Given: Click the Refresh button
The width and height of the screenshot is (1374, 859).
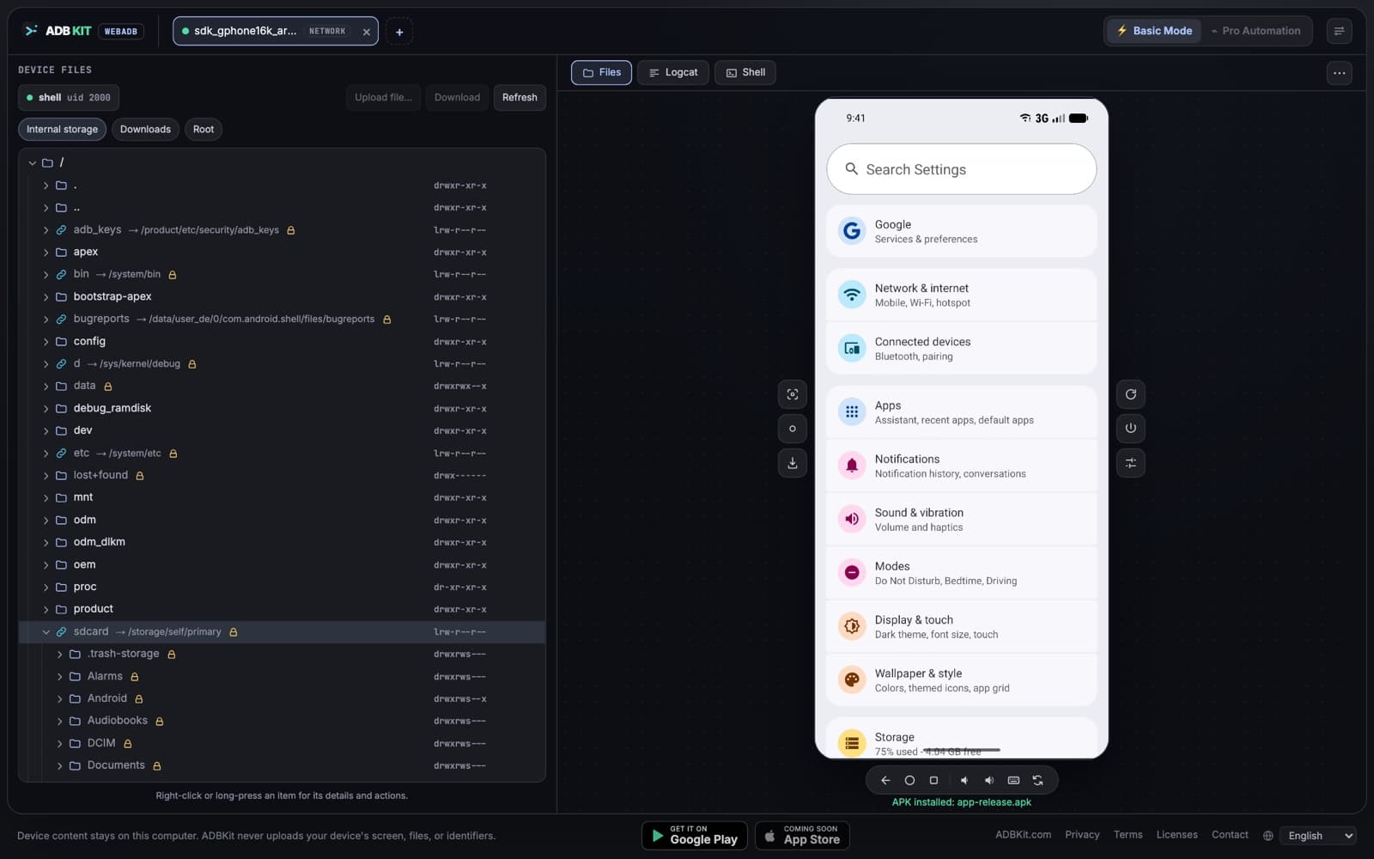Looking at the screenshot, I should click(520, 98).
